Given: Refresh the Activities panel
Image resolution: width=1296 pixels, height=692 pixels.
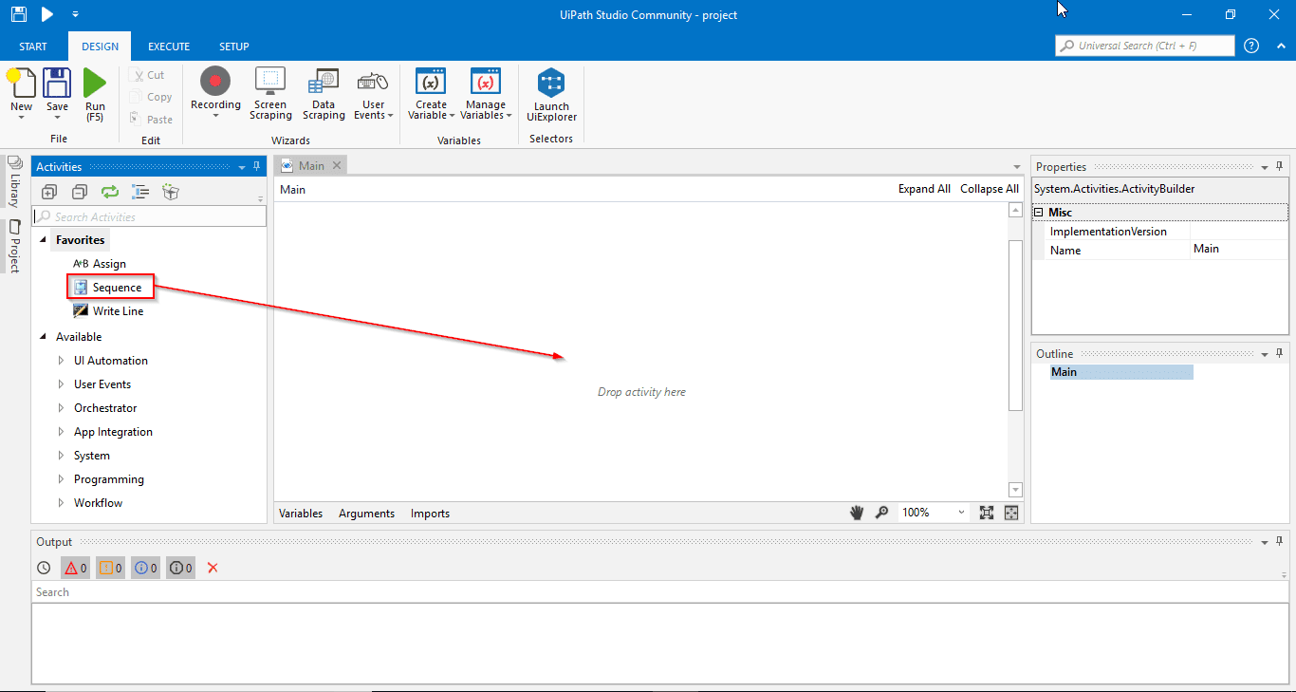Looking at the screenshot, I should (109, 192).
